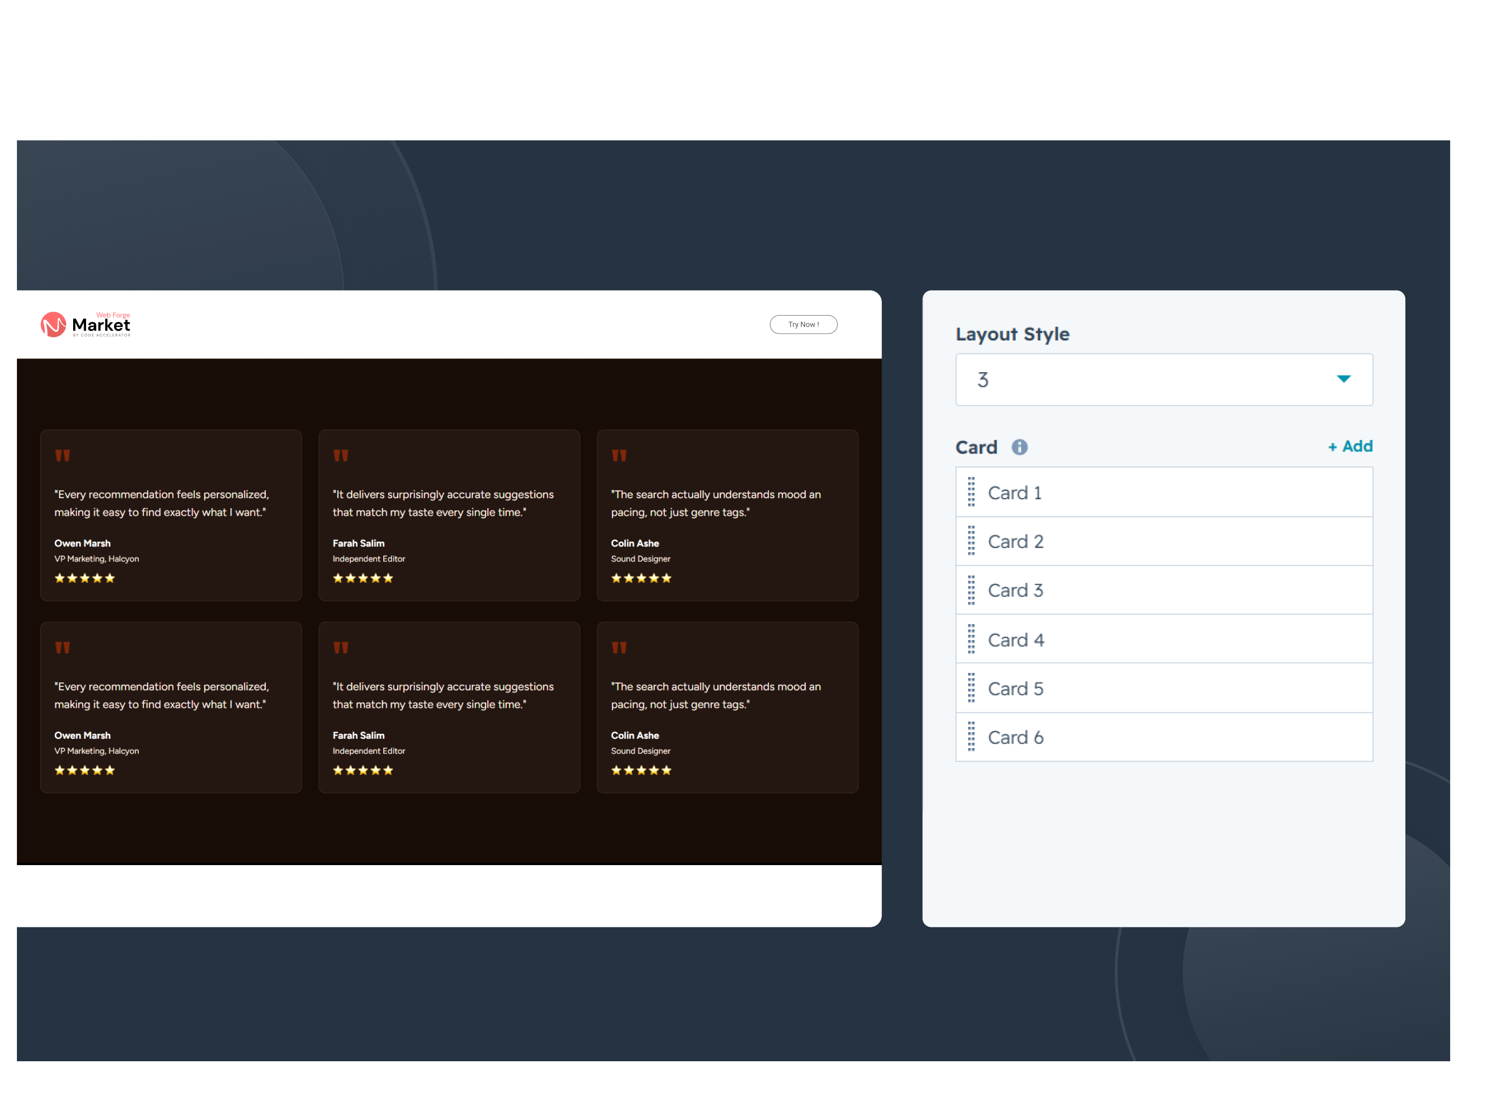Click quote mark icon in top Farah Salim card
The width and height of the screenshot is (1485, 1114).
coord(340,456)
